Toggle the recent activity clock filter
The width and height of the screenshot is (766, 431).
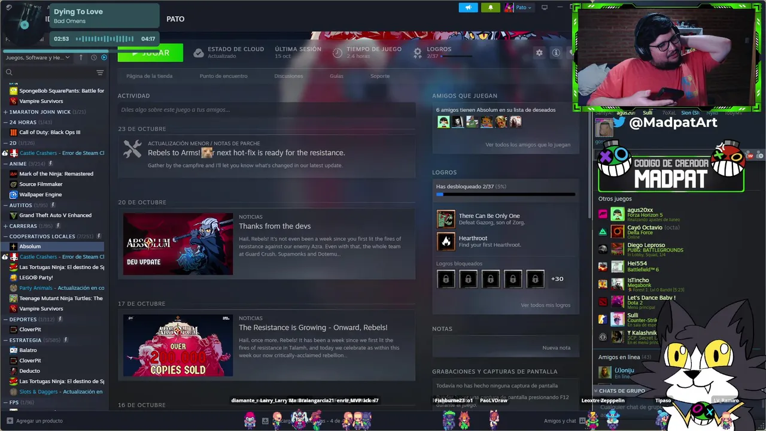[x=94, y=57]
